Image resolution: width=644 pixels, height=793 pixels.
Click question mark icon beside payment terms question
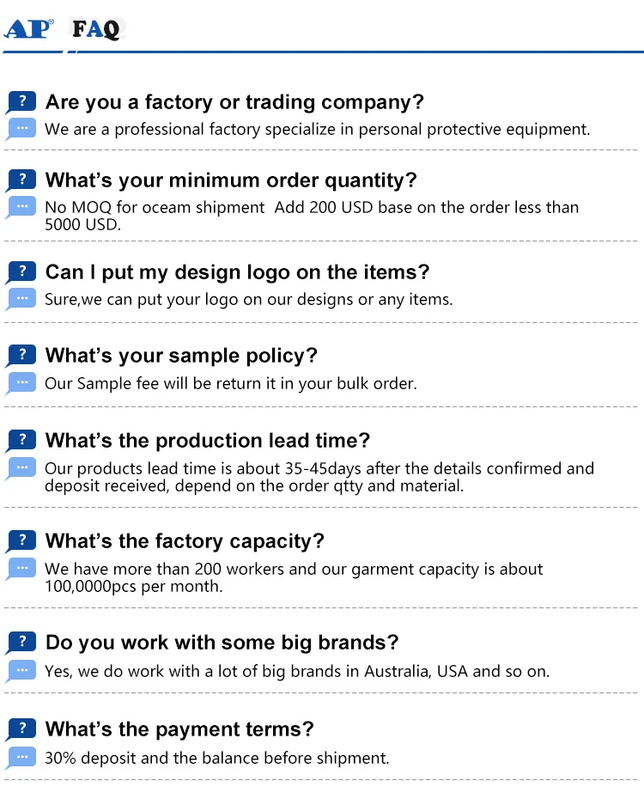pyautogui.click(x=21, y=729)
